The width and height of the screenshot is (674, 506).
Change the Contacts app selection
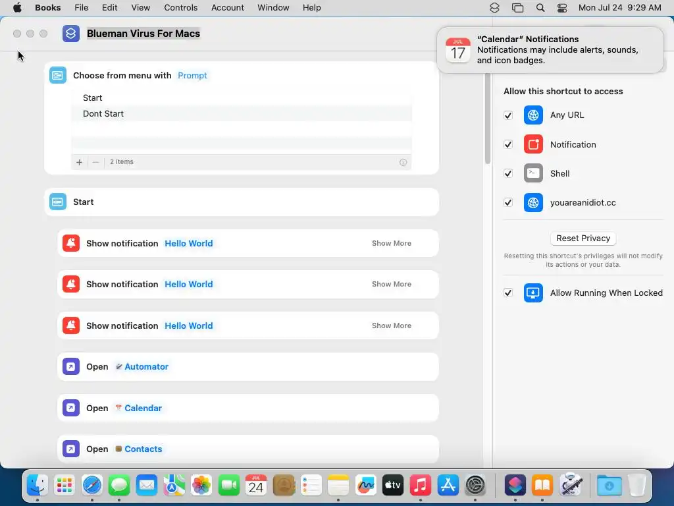[138, 449]
